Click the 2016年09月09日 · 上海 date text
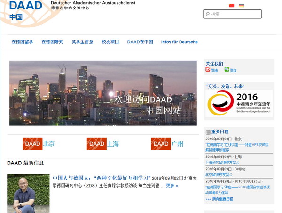Image resolution: width=282 pixels, height=213 pixels. [x=224, y=157]
